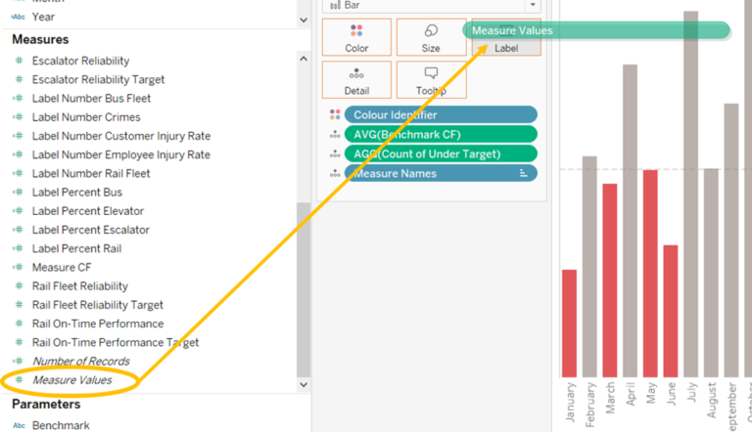Click the red May bar
Screen dimensions: 752x432
tap(650, 274)
